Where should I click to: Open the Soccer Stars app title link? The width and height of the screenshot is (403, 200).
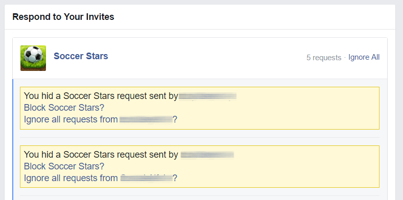(81, 56)
